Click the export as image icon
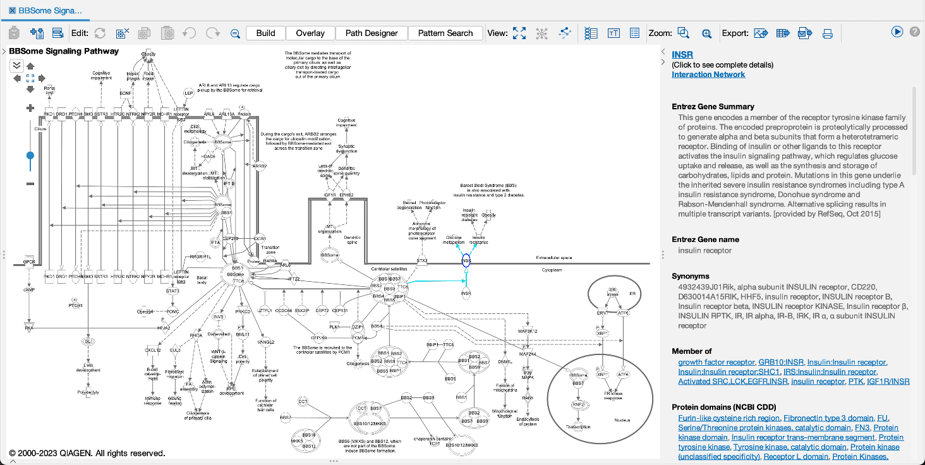This screenshot has width=925, height=465. (x=761, y=33)
